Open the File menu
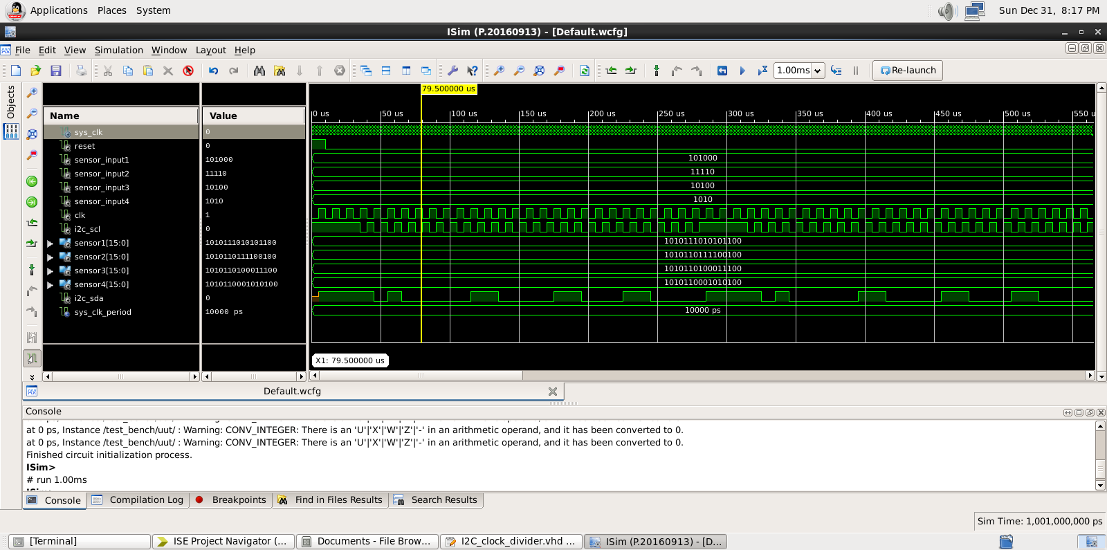 coord(23,51)
